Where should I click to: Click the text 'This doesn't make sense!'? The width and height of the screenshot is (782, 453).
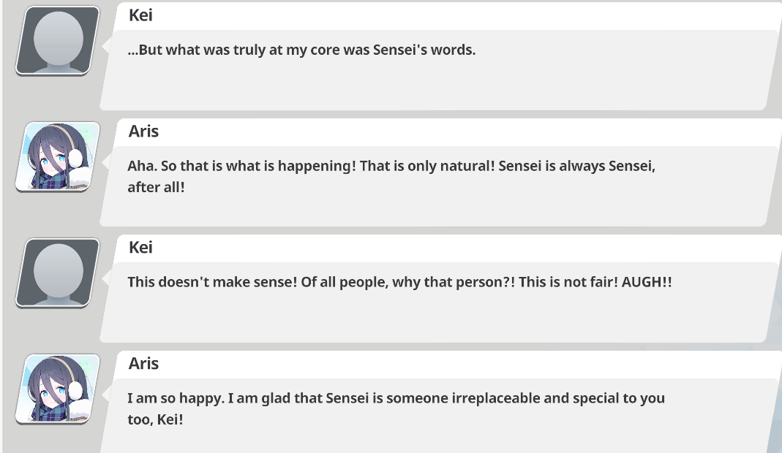click(212, 282)
